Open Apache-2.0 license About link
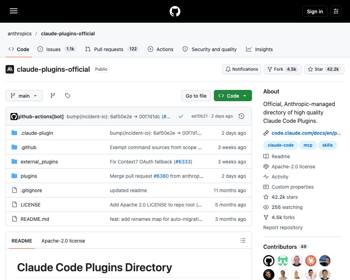Image resolution: width=350 pixels, height=280 pixels. click(x=289, y=167)
